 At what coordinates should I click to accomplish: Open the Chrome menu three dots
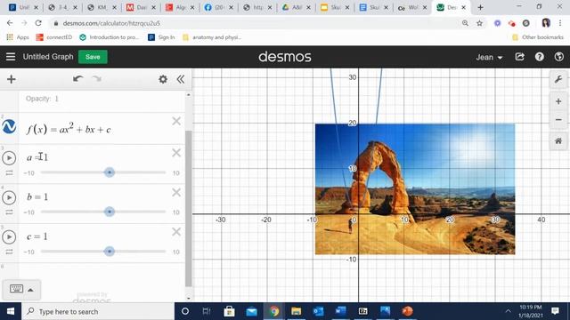click(560, 23)
